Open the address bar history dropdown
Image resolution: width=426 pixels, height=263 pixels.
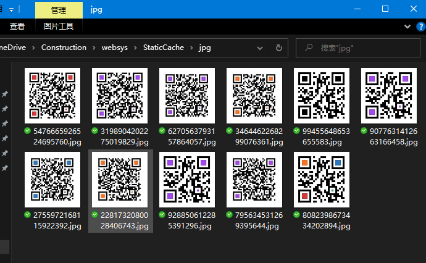260,48
